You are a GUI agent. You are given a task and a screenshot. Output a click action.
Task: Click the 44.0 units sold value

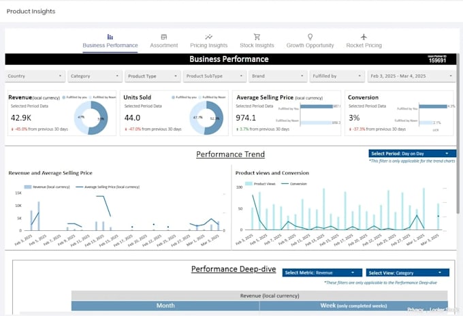point(132,118)
